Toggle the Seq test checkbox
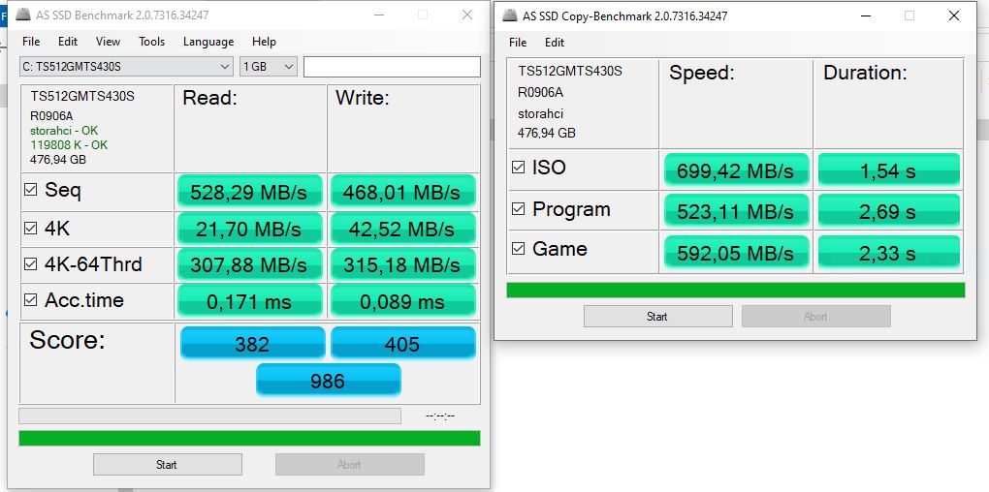 click(x=30, y=189)
